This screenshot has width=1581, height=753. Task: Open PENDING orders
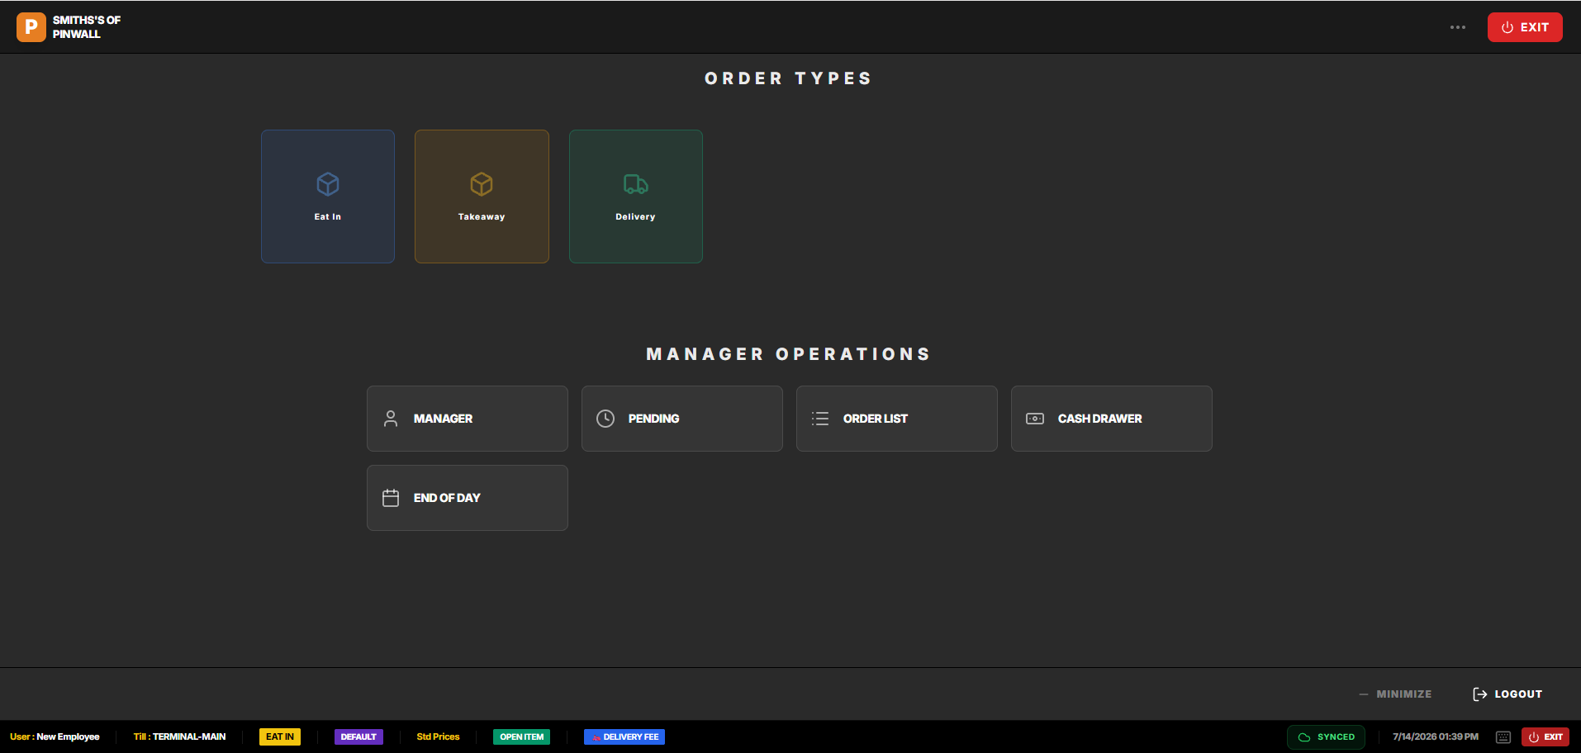pyautogui.click(x=682, y=419)
